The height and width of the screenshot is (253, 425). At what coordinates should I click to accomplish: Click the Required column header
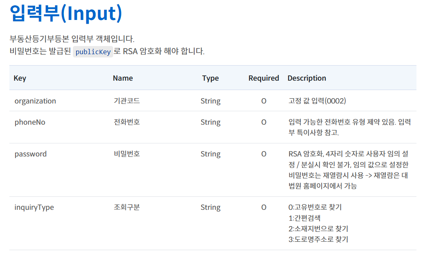[264, 78]
